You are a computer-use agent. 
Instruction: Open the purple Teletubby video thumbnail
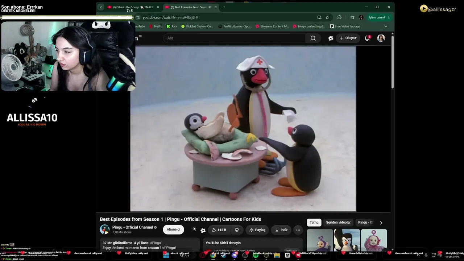[x=320, y=240]
